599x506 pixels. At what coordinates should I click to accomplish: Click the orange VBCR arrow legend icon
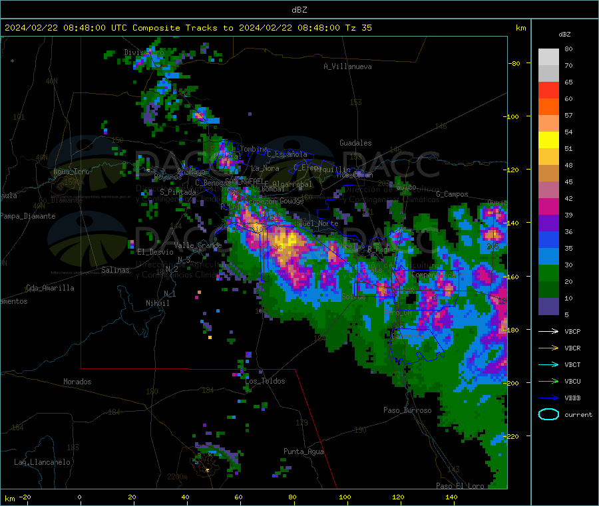click(x=548, y=348)
